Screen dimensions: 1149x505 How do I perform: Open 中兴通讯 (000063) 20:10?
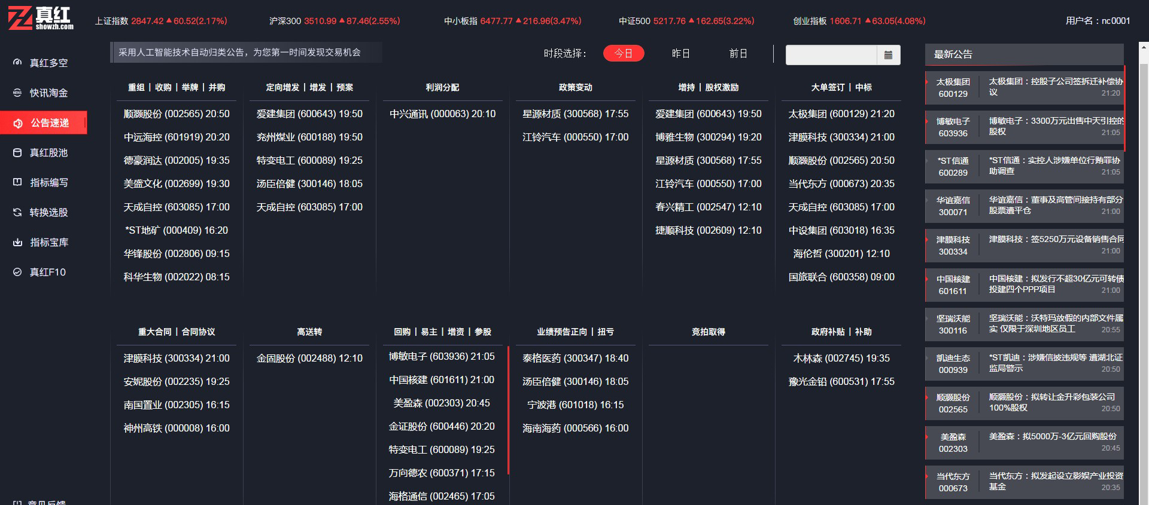(442, 114)
